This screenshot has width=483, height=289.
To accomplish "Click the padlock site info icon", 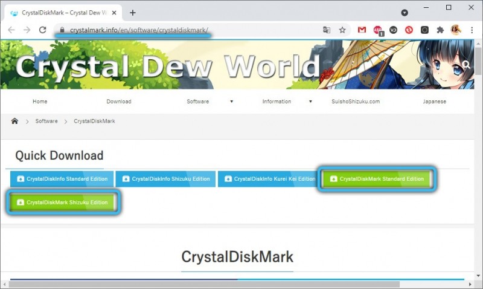I will 62,30.
